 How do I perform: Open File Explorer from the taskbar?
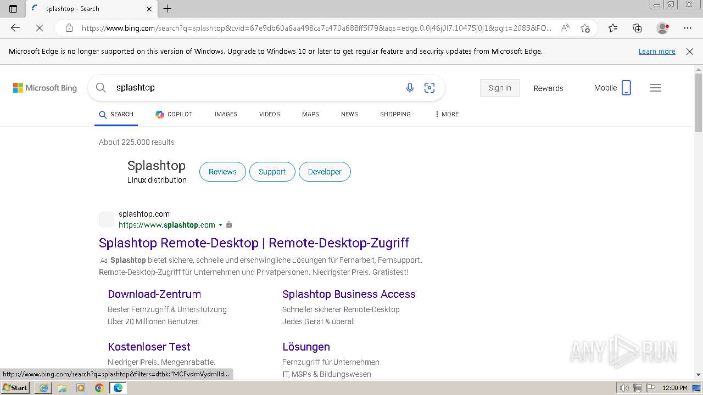(62, 388)
